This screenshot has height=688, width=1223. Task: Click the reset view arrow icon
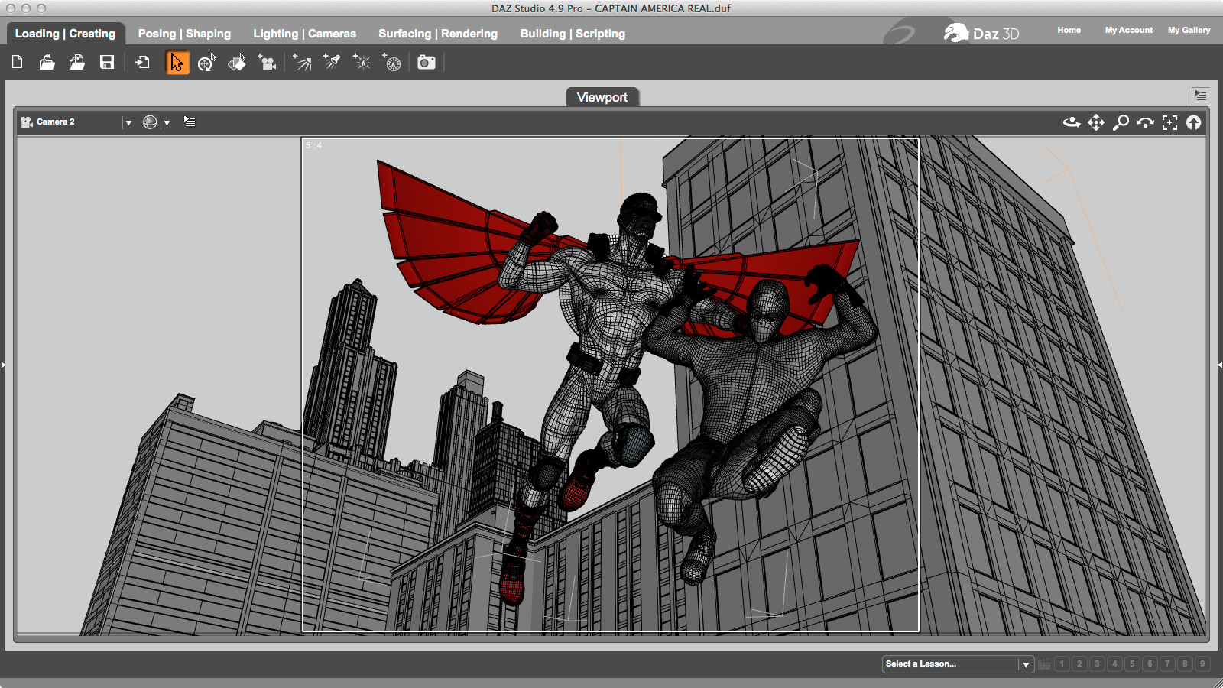[1194, 122]
